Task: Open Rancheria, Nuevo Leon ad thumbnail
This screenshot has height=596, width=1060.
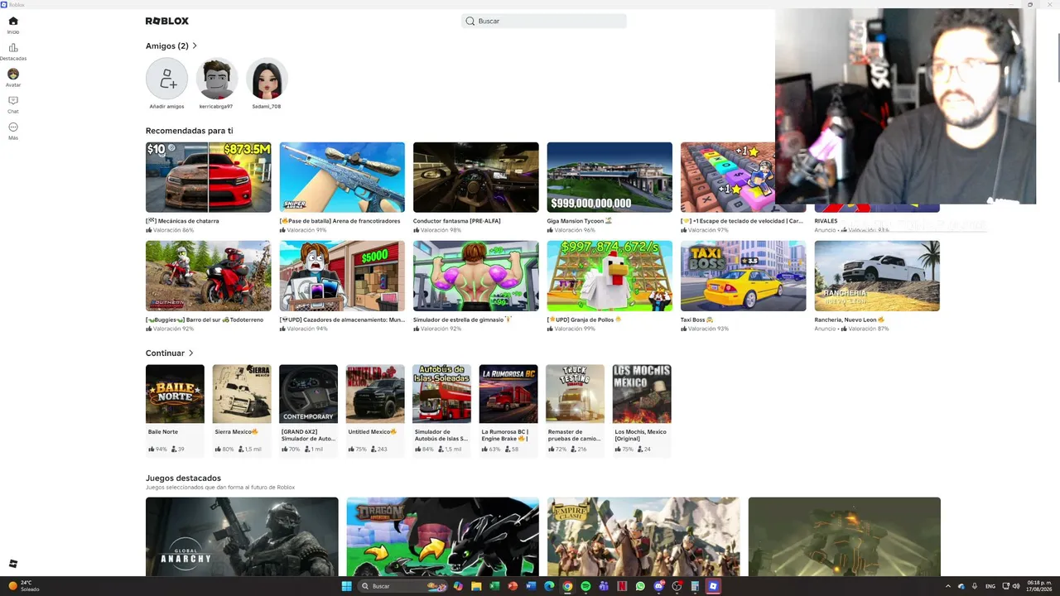Action: click(x=877, y=276)
